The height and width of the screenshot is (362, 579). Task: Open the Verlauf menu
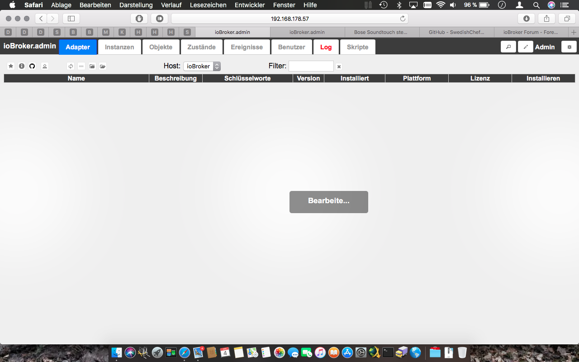pos(171,5)
